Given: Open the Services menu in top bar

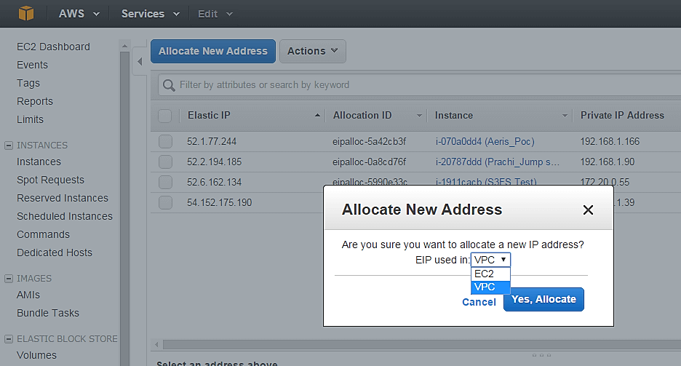Looking at the screenshot, I should 151,14.
